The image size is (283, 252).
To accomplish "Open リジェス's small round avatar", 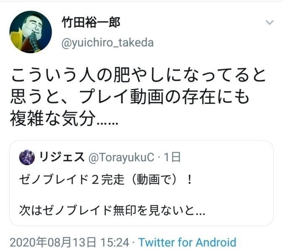I will [x=27, y=157].
